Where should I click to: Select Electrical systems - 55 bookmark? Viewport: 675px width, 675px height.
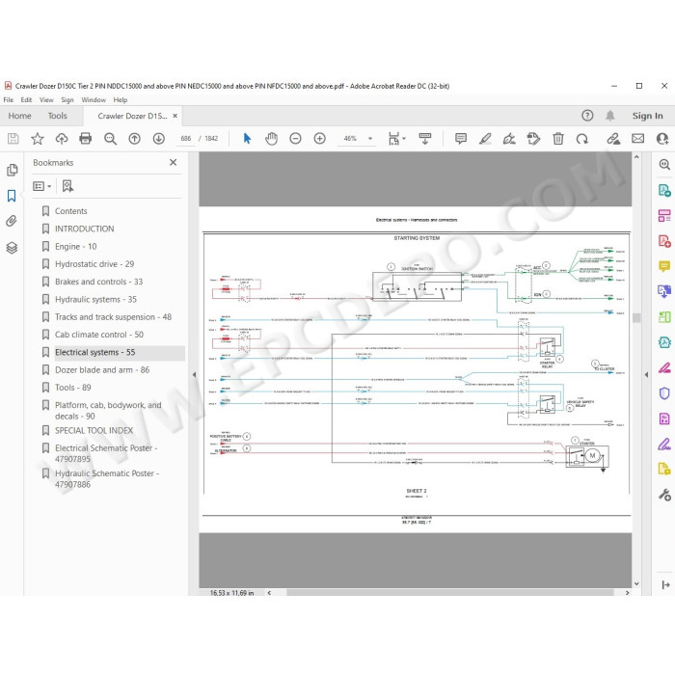[x=94, y=352]
